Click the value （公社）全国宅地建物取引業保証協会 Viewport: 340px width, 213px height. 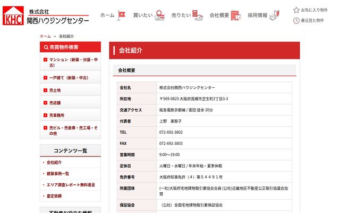(x=191, y=205)
